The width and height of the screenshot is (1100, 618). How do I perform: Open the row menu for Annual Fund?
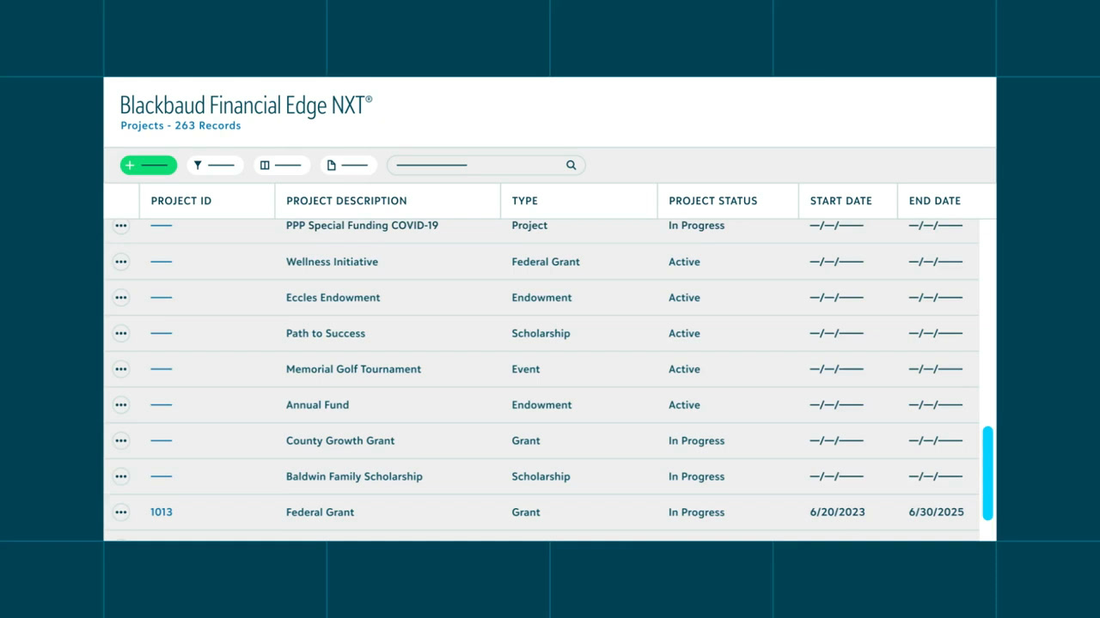(121, 405)
